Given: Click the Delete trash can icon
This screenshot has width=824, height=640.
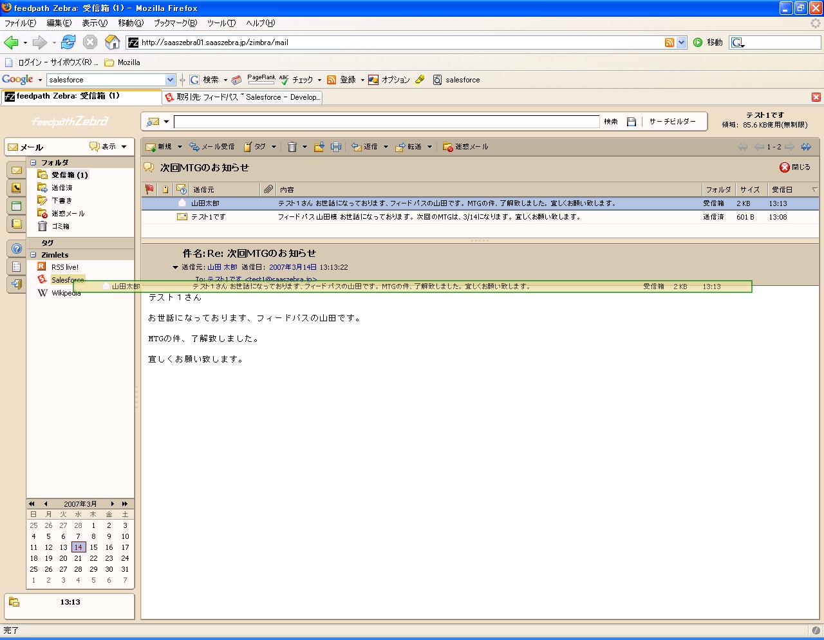Looking at the screenshot, I should 292,147.
